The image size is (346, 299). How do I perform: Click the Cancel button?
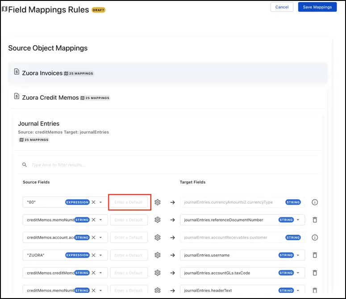282,7
